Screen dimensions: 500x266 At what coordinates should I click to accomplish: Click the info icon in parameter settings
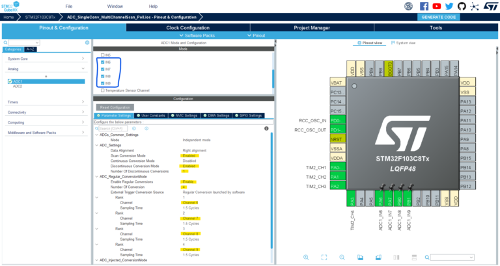pos(266,129)
